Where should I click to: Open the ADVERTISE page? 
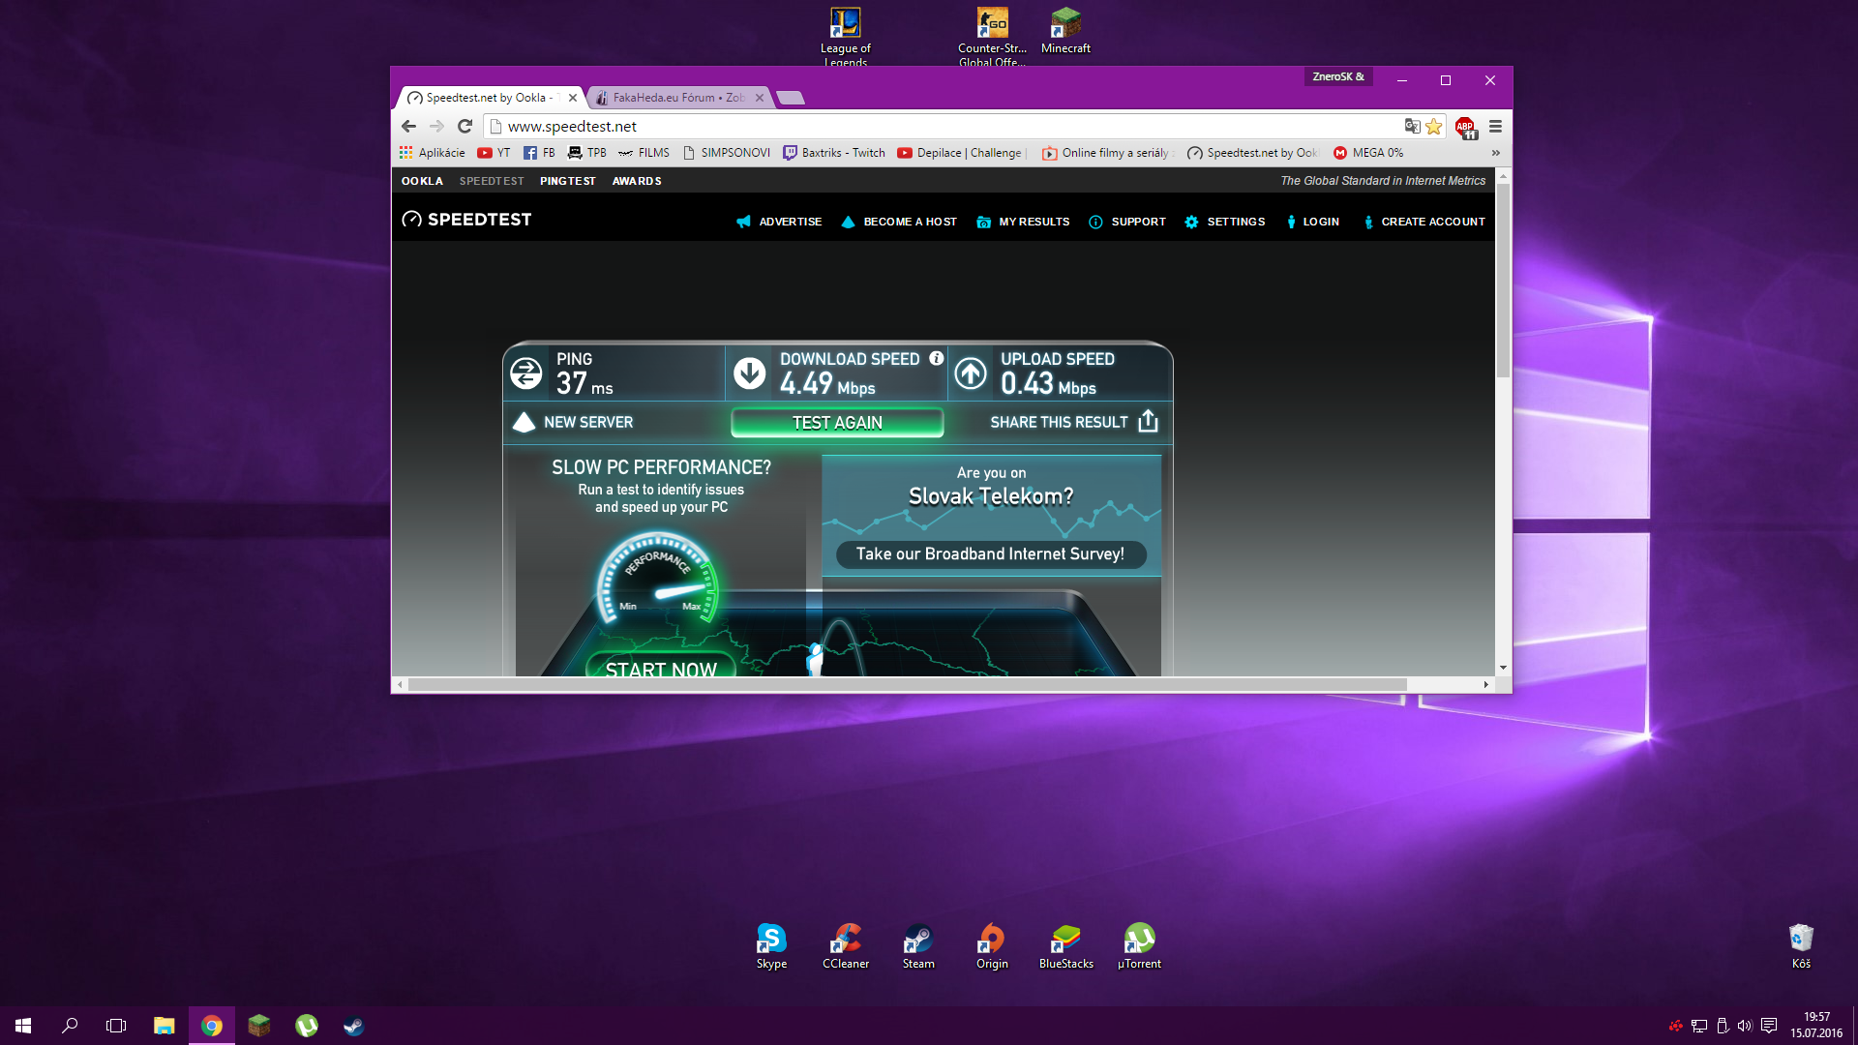(779, 222)
